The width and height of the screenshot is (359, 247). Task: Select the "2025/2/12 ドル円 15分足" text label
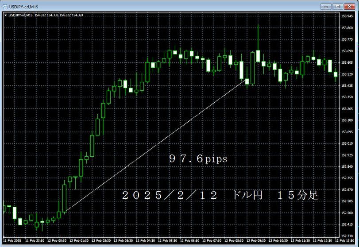(x=220, y=195)
